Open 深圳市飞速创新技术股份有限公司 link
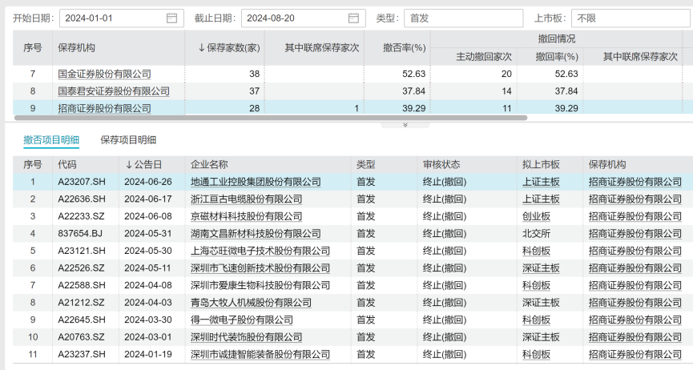This screenshot has height=370, width=693. [260, 267]
